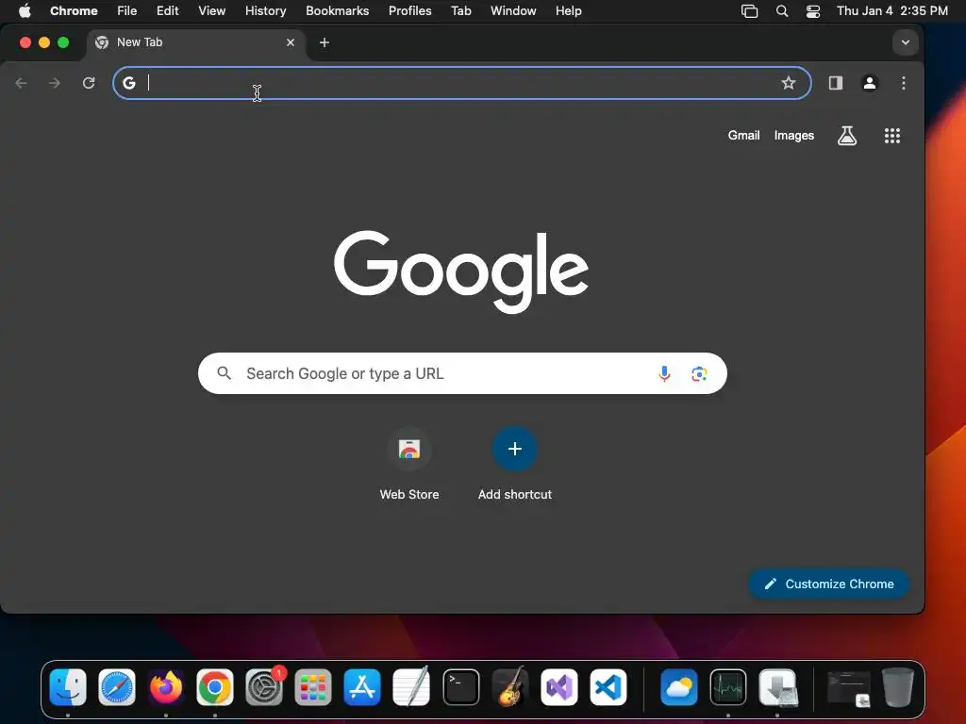Open Activity Monitor from the Dock
Image resolution: width=966 pixels, height=724 pixels.
click(728, 687)
